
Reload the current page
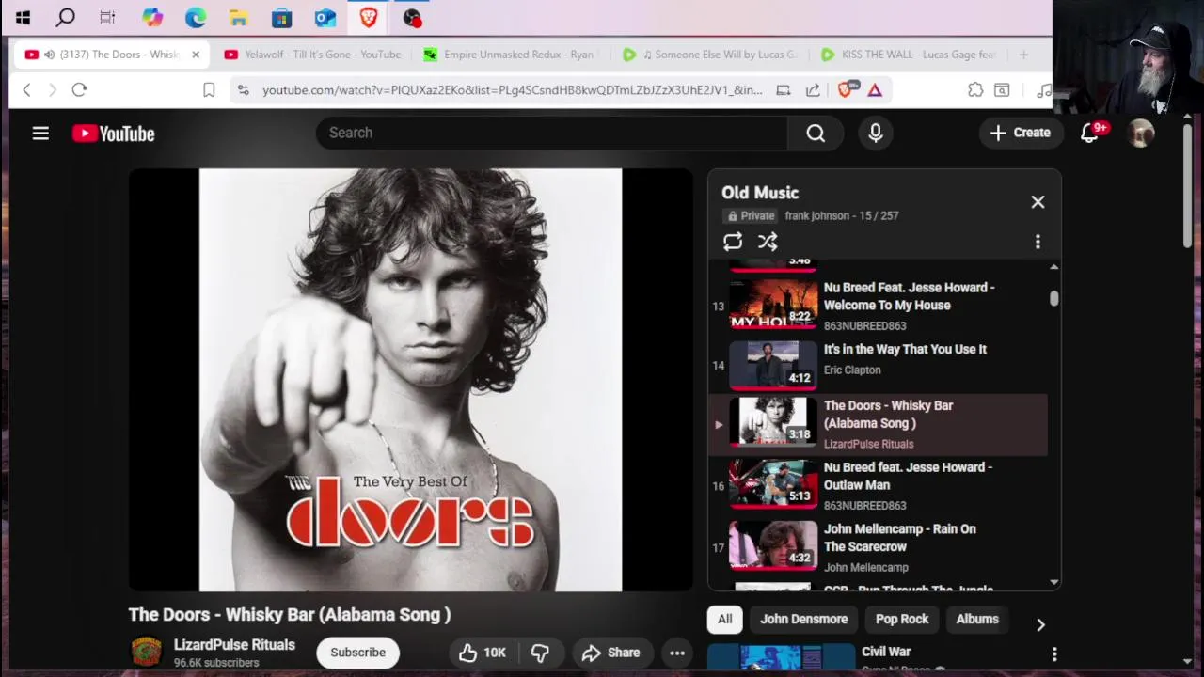[x=79, y=89]
